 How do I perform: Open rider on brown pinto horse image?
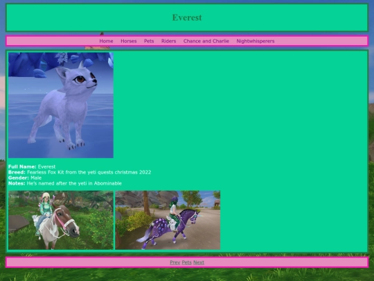pos(61,220)
